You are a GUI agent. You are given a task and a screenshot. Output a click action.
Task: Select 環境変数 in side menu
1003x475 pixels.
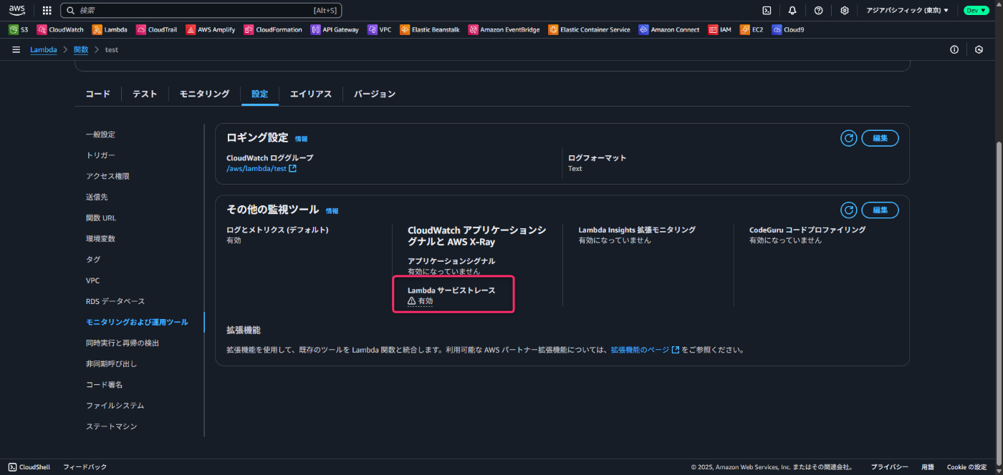click(100, 239)
